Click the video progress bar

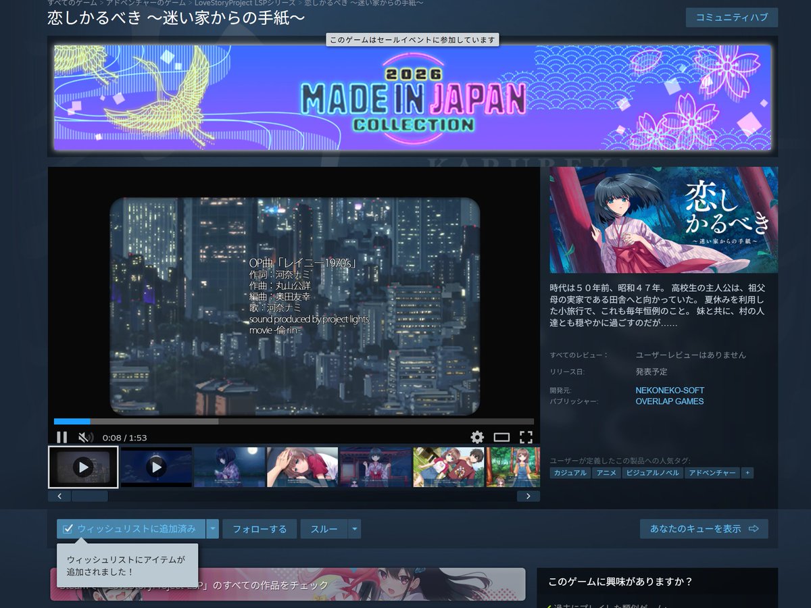[294, 422]
